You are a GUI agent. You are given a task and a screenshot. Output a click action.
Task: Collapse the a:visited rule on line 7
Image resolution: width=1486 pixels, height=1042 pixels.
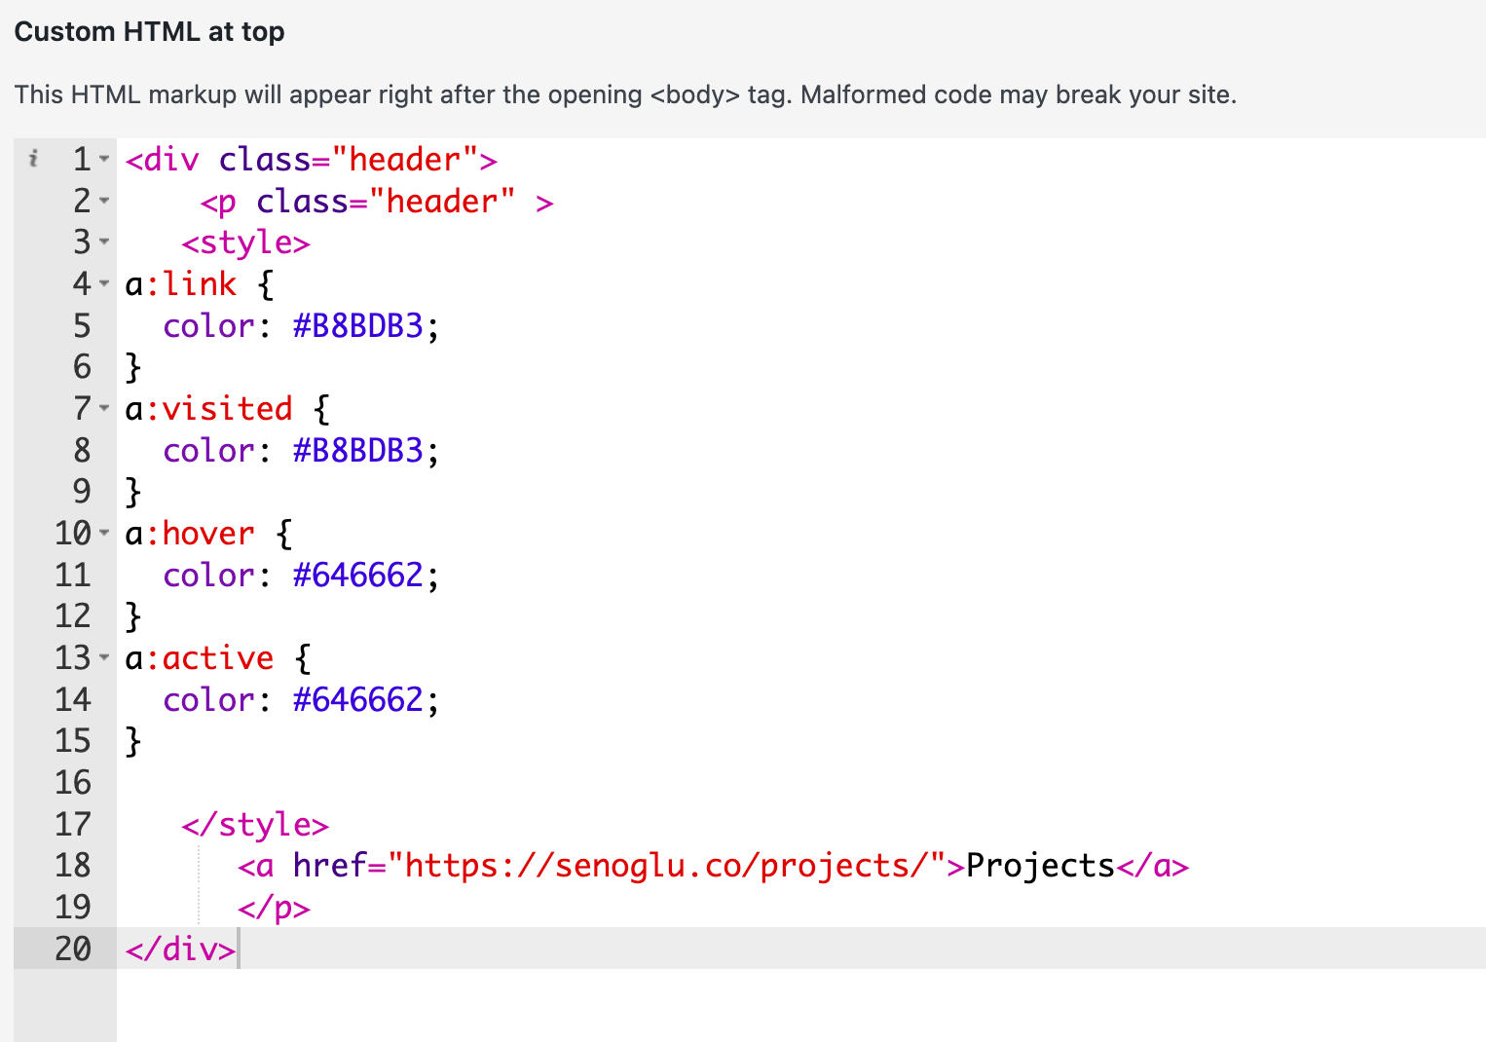coord(104,408)
